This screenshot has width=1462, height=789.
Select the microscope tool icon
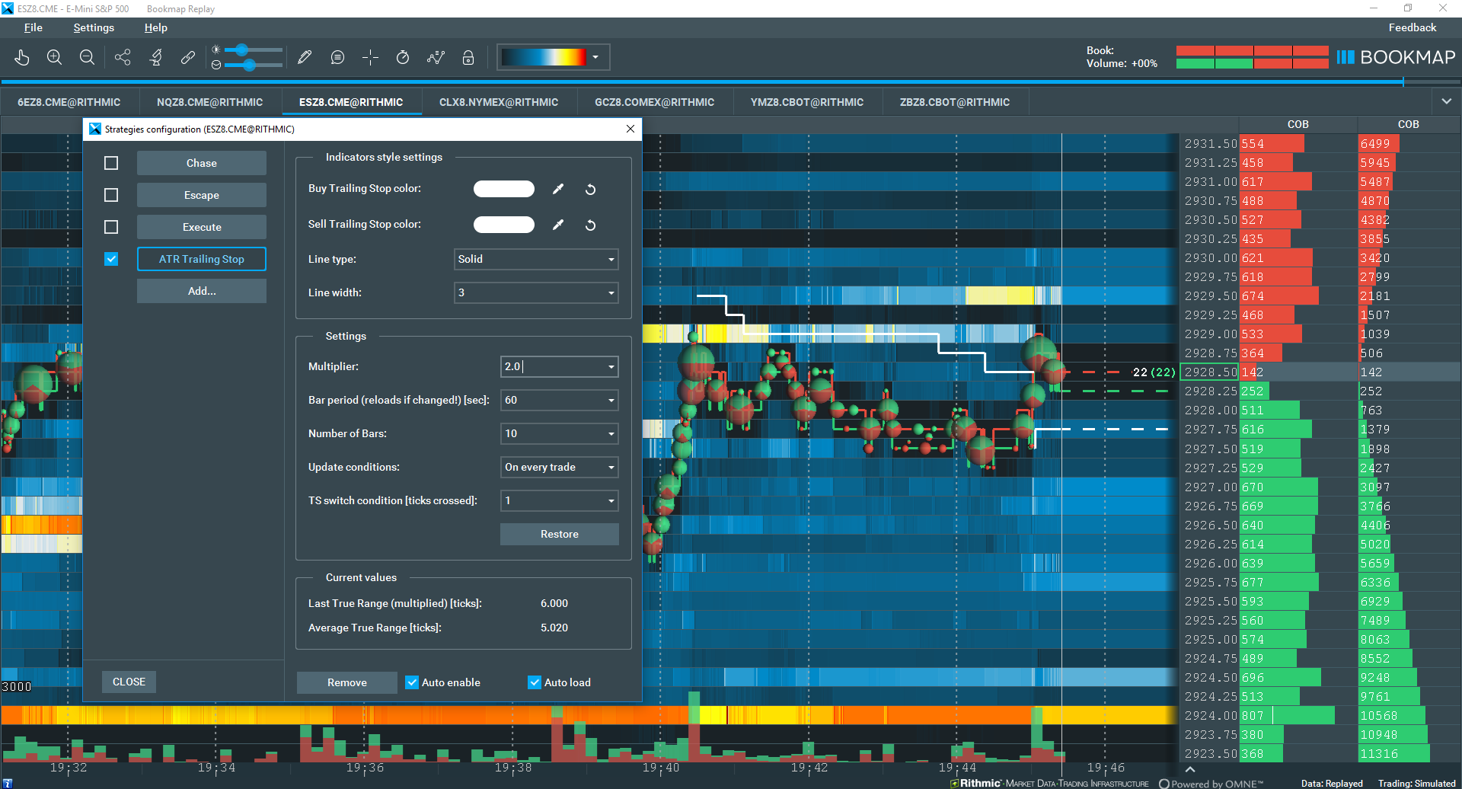pos(156,58)
